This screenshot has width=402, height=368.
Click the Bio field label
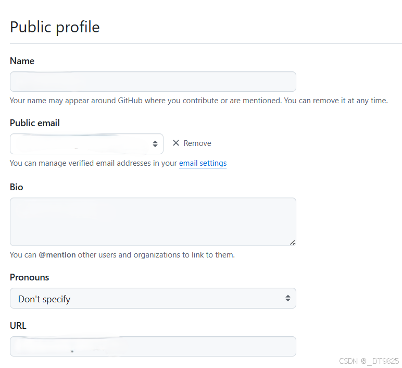click(x=17, y=187)
